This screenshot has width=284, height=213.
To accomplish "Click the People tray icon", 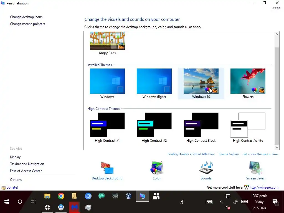I will (182, 202).
